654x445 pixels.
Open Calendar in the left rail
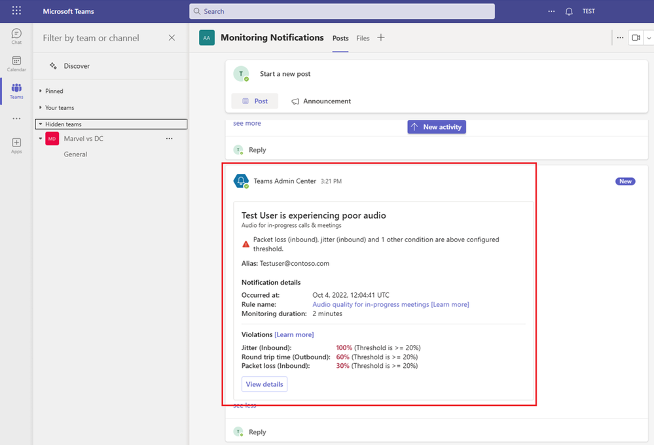coord(16,64)
